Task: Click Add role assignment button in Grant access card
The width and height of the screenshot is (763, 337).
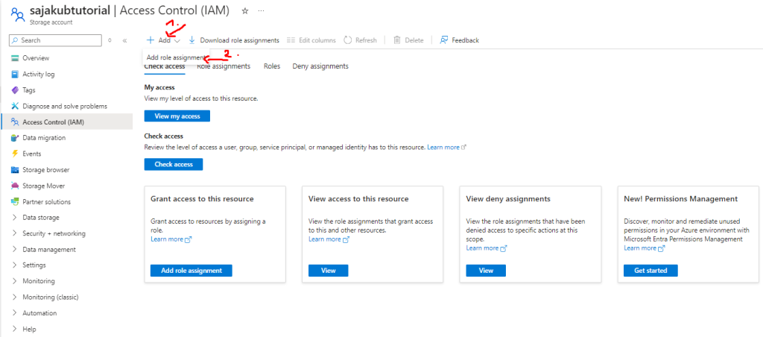Action: click(x=191, y=271)
